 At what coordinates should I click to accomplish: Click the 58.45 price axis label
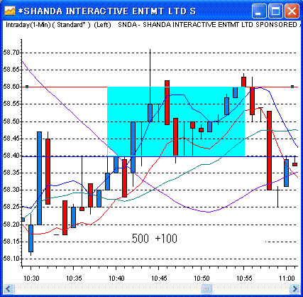pyautogui.click(x=11, y=139)
